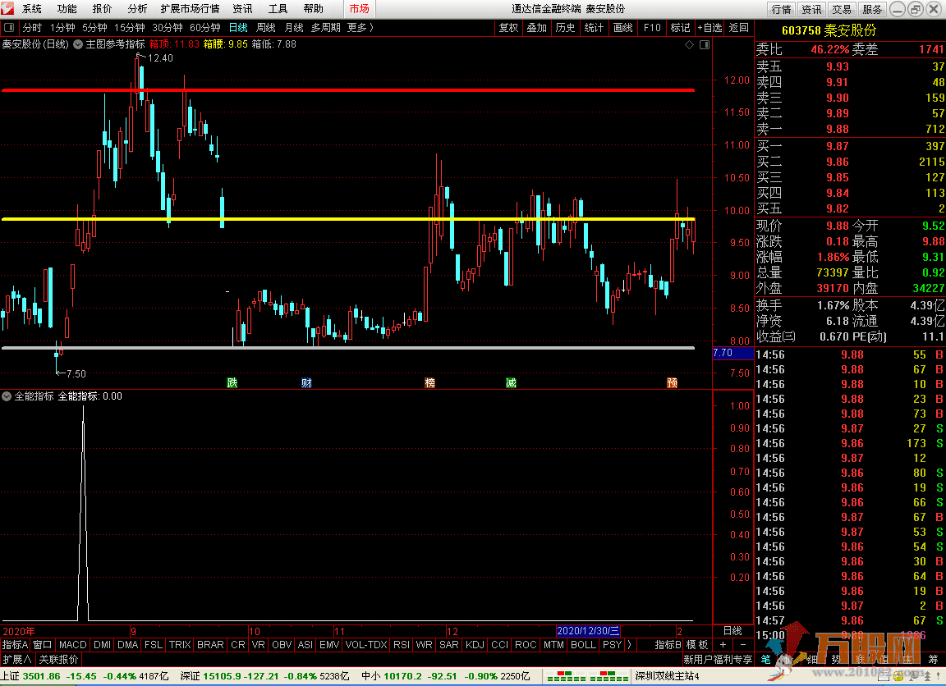Viewport: 946px width, 686px height.
Task: Select the MACD indicator tab
Action: click(73, 645)
